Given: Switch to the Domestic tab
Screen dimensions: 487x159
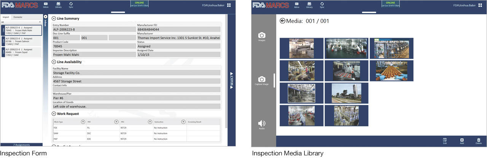Looking at the screenshot, I should (x=18, y=17).
